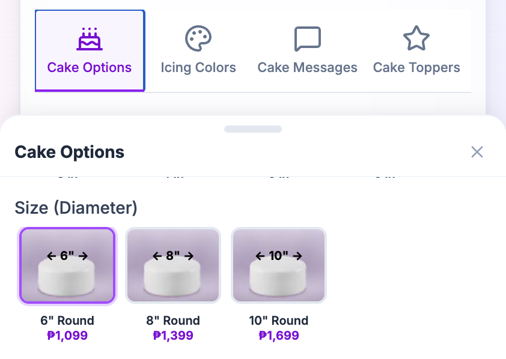506x359 pixels.
Task: Click the drag handle on the bottom sheet
Action: (x=252, y=128)
